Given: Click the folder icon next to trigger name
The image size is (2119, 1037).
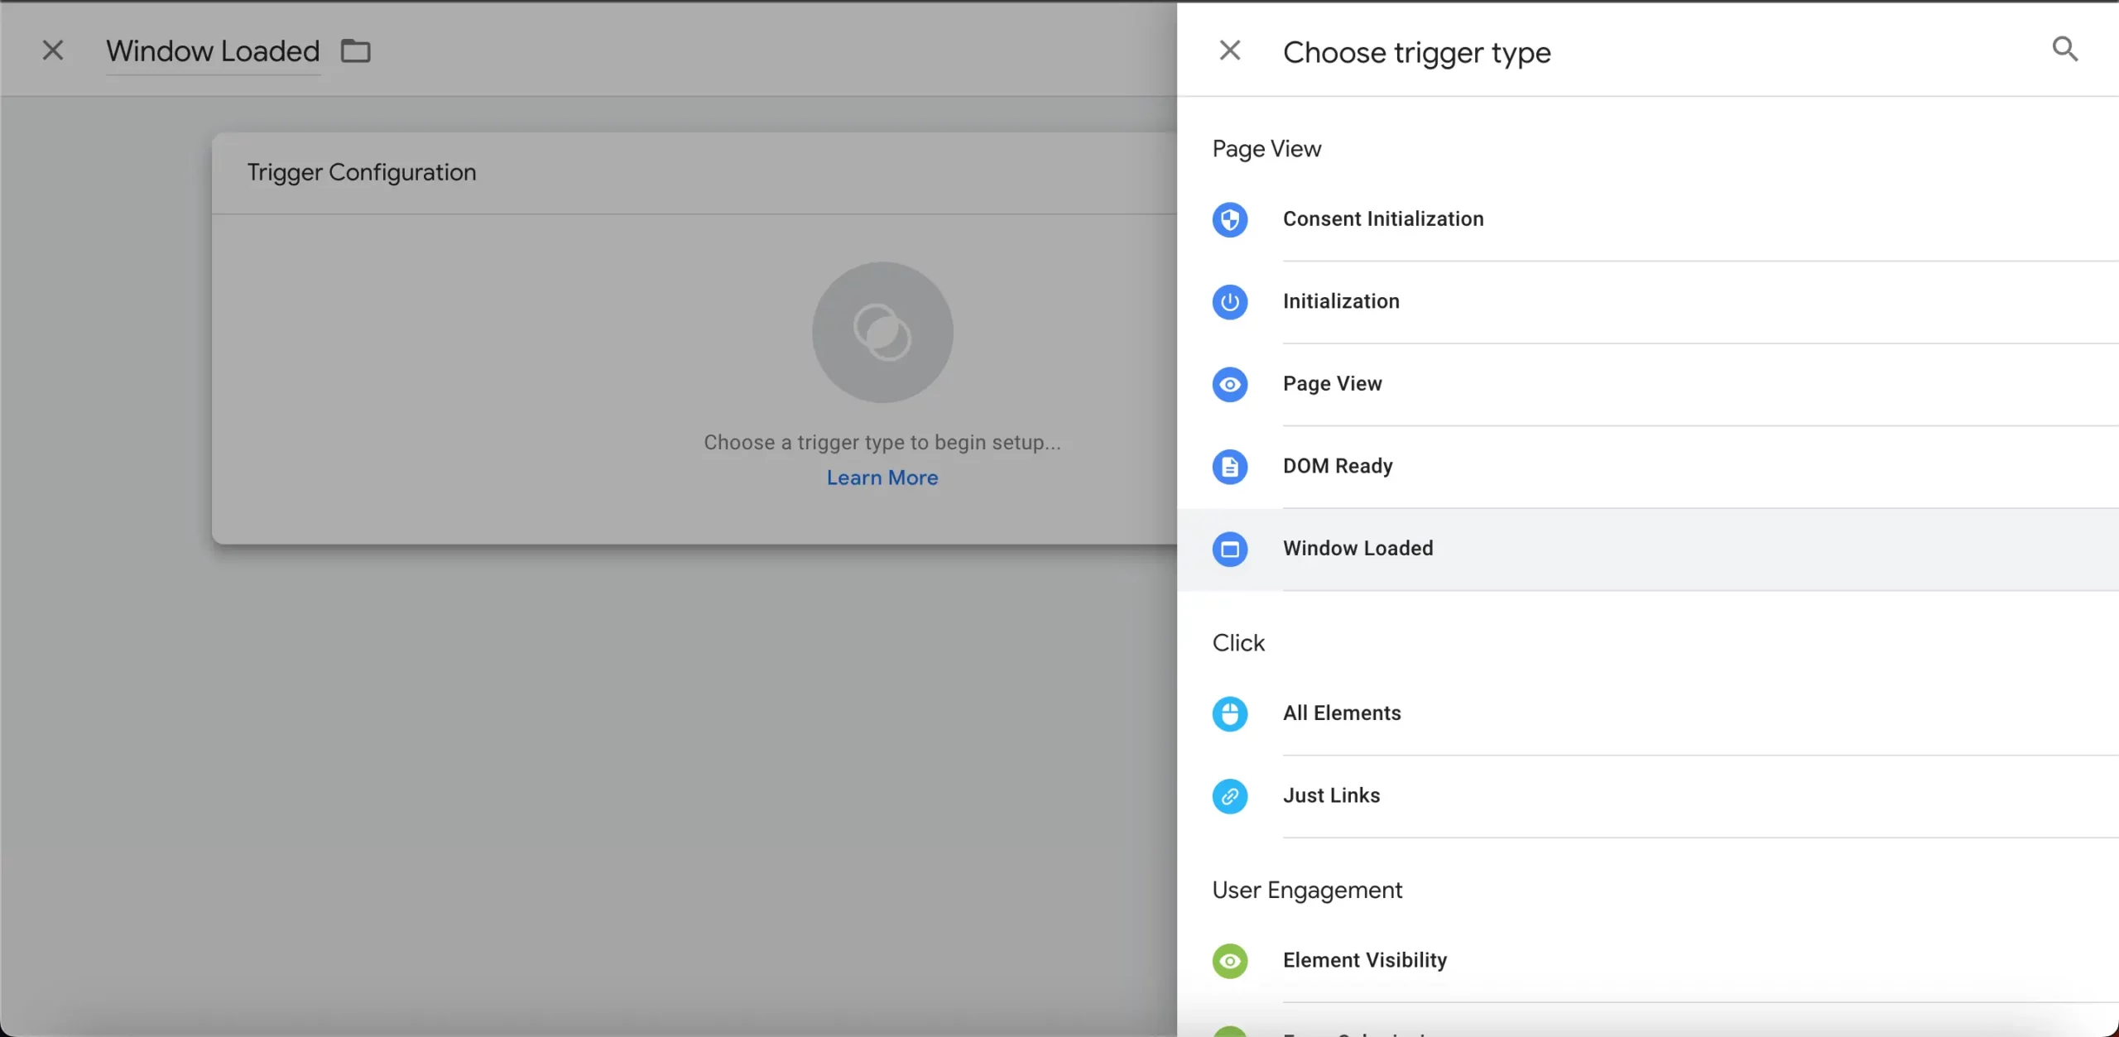Looking at the screenshot, I should click(356, 51).
